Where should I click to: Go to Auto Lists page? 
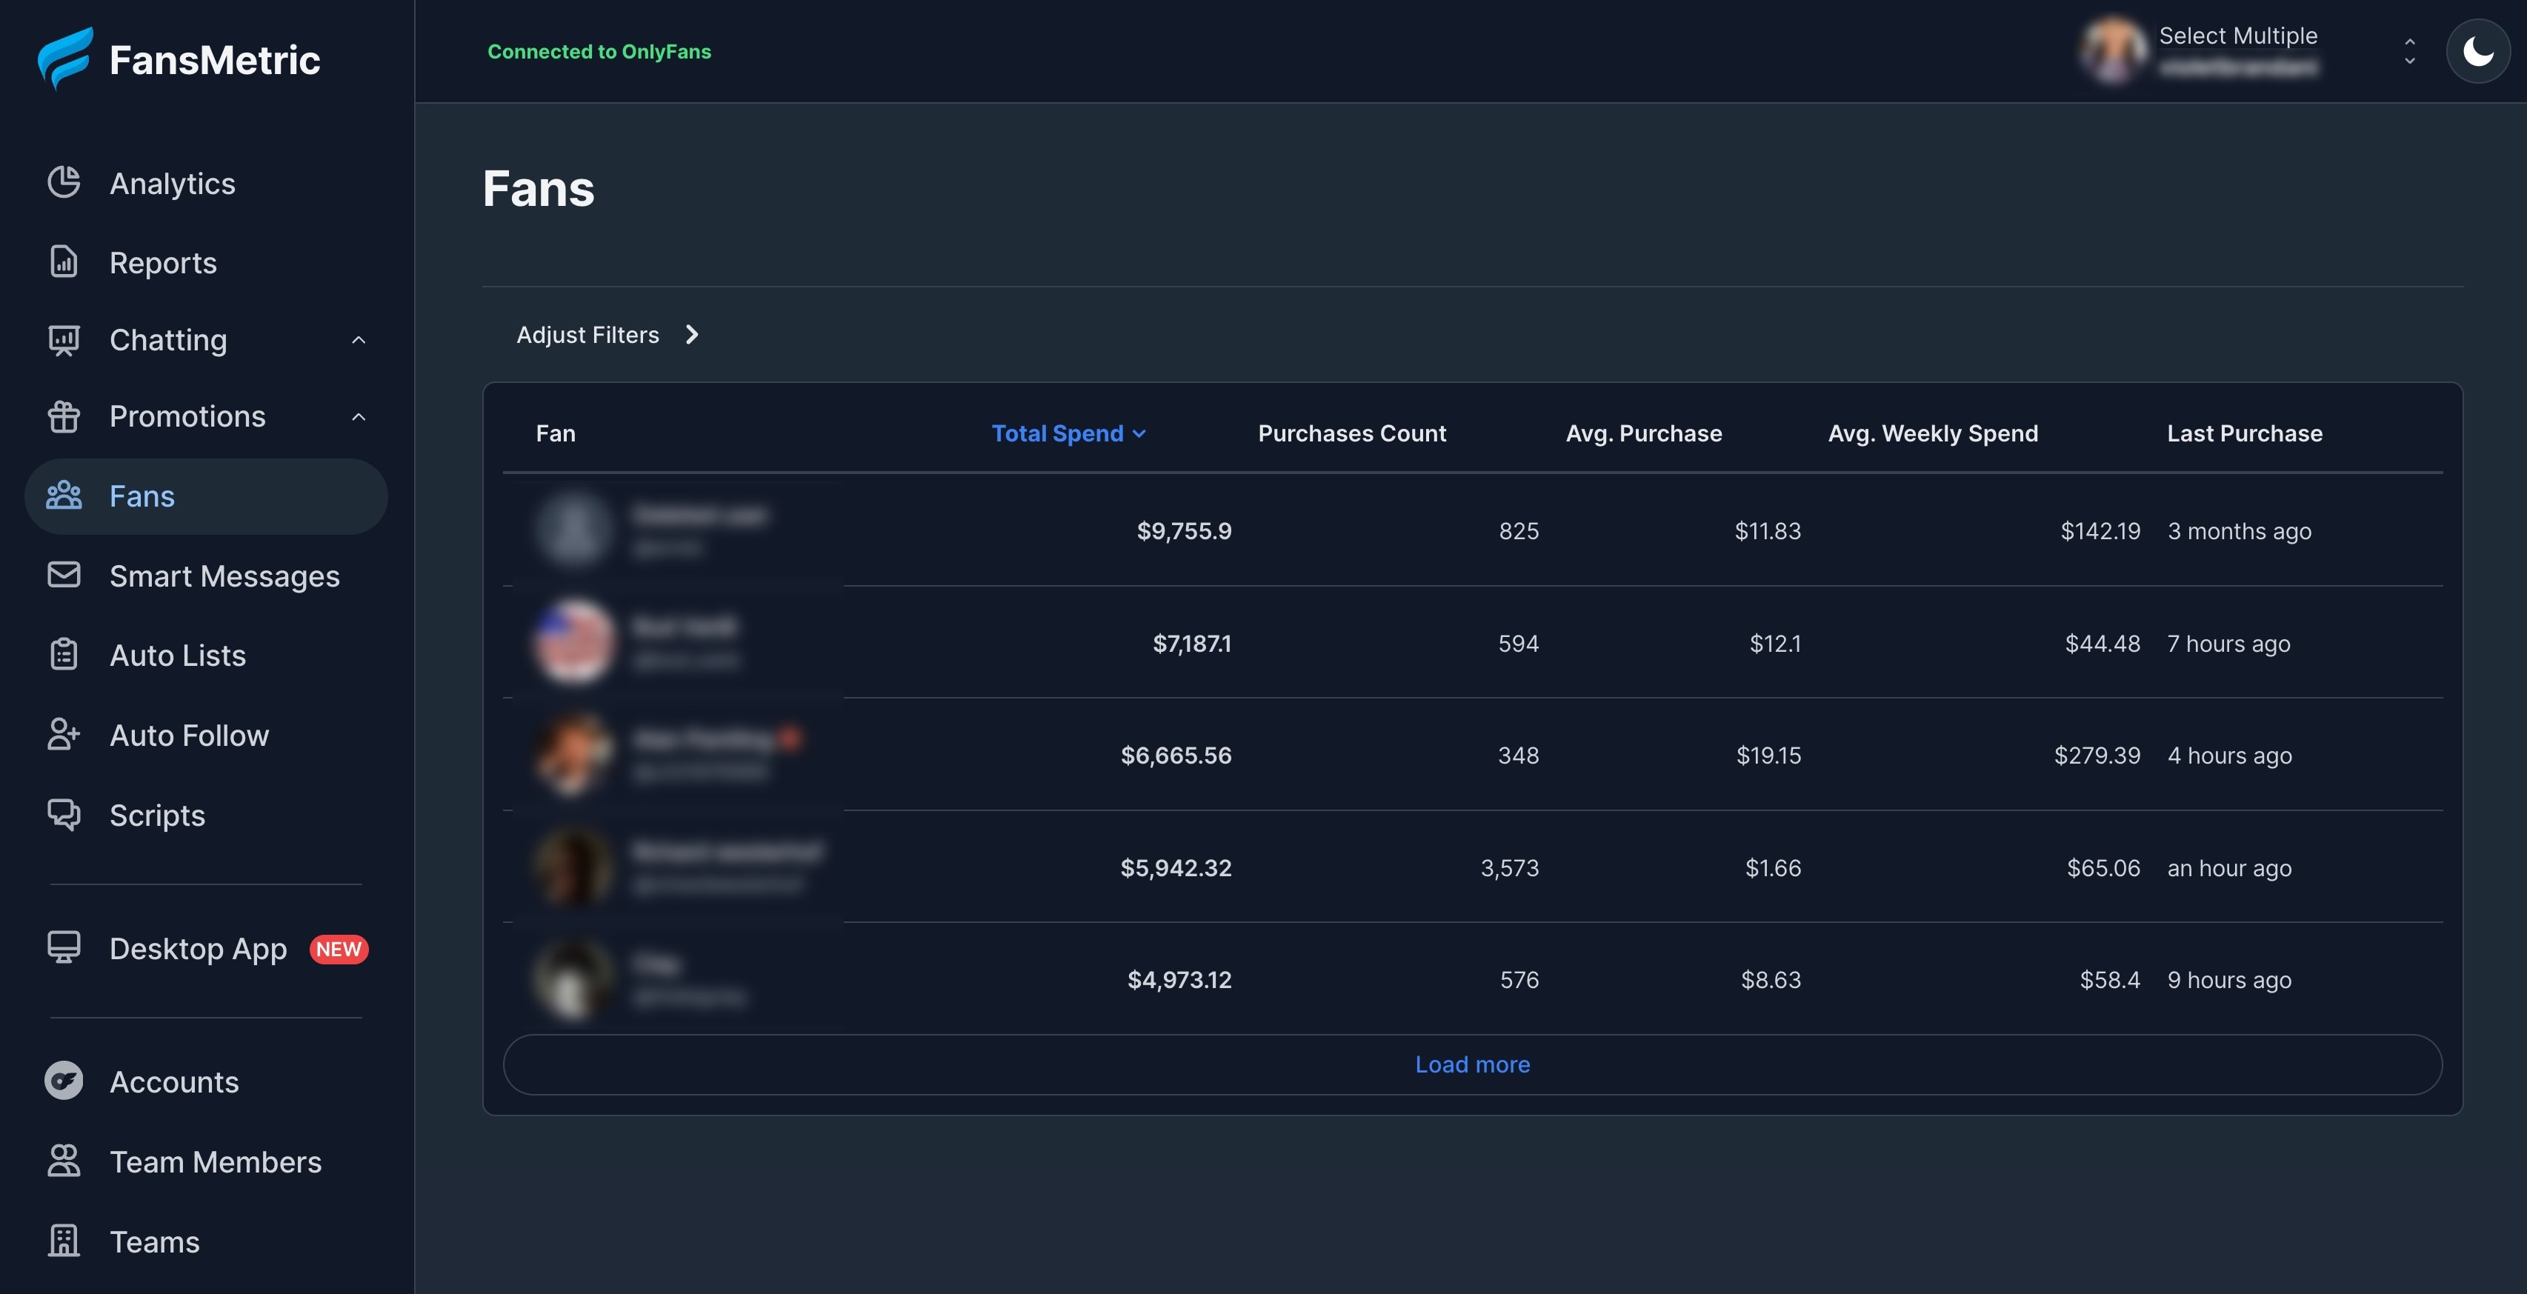point(206,656)
